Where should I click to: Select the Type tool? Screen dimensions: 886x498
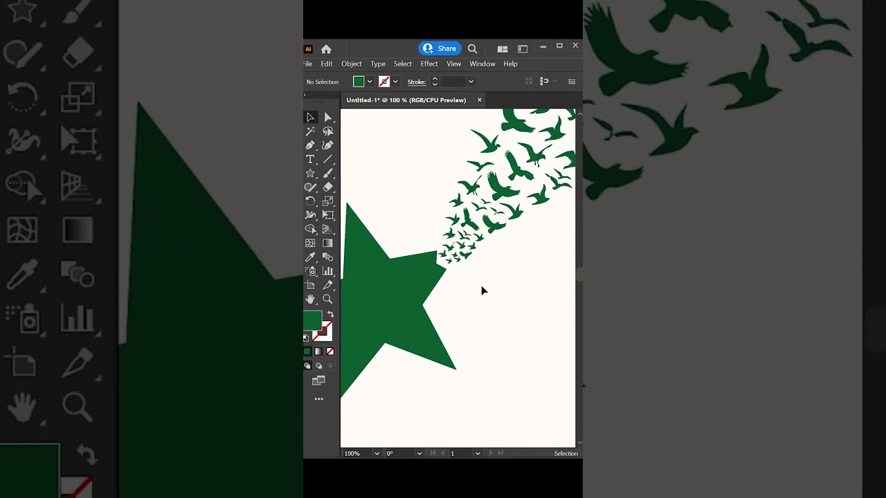(311, 159)
